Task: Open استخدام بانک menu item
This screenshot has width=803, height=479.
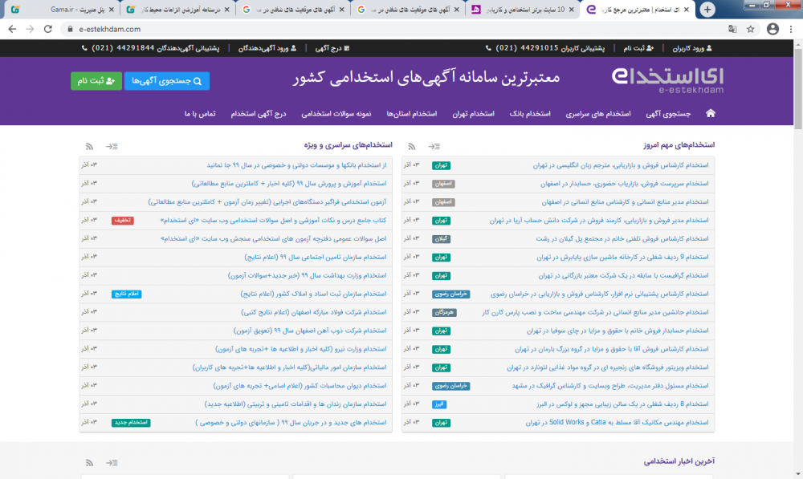Action: (530, 114)
